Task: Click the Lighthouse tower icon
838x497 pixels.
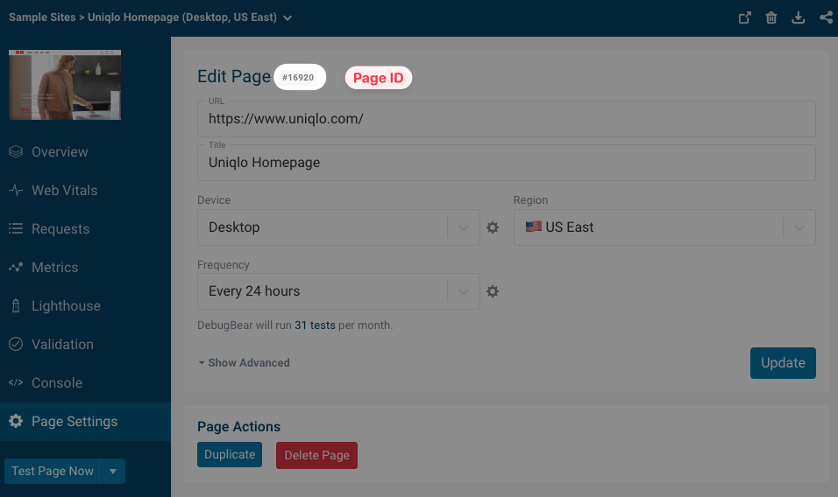Action: tap(16, 305)
